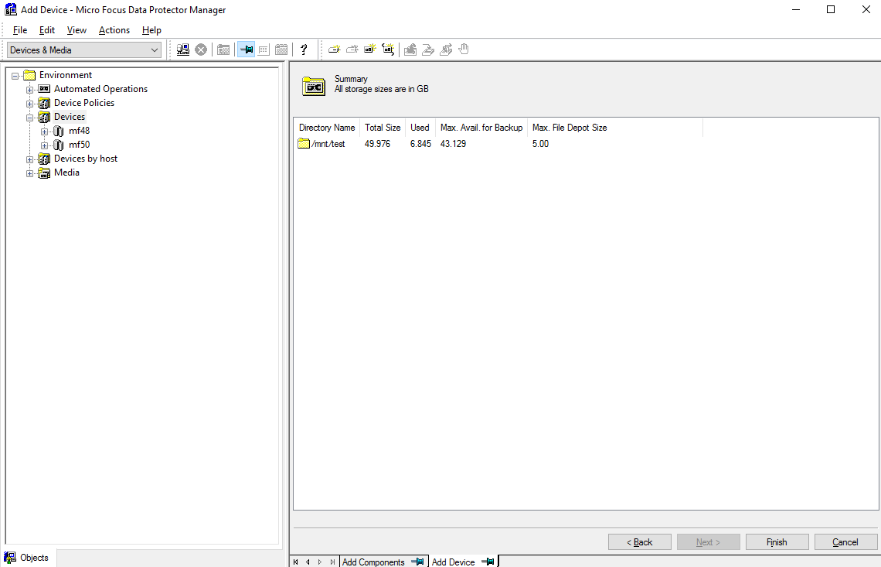881x567 pixels.
Task: Click the Cancel button
Action: coord(845,541)
